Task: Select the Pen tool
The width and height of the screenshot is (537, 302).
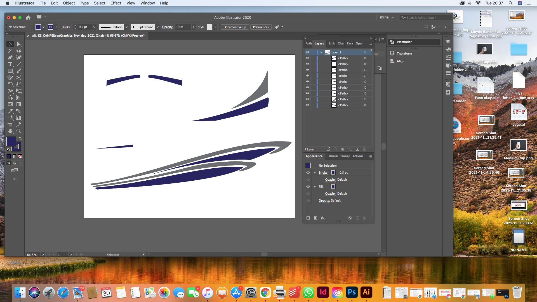Action: coord(10,57)
